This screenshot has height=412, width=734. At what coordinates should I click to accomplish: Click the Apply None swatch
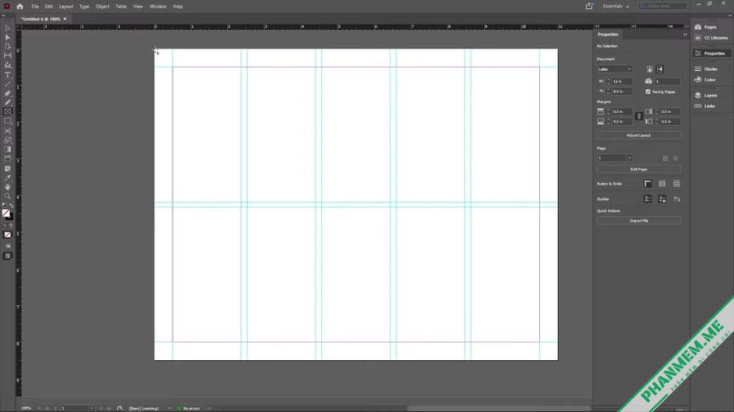pyautogui.click(x=7, y=235)
